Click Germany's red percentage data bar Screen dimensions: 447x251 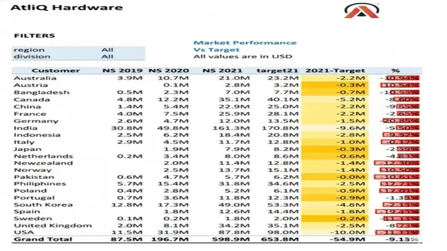(401, 121)
